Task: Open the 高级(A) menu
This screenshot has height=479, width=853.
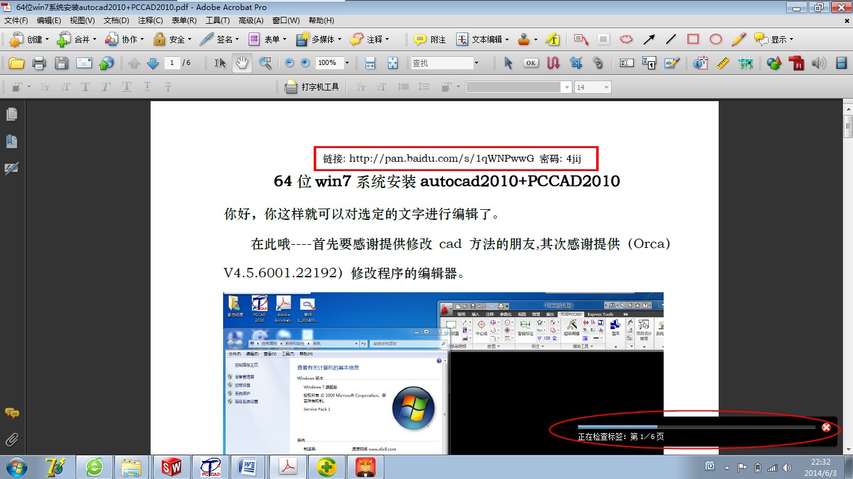Action: click(x=251, y=21)
